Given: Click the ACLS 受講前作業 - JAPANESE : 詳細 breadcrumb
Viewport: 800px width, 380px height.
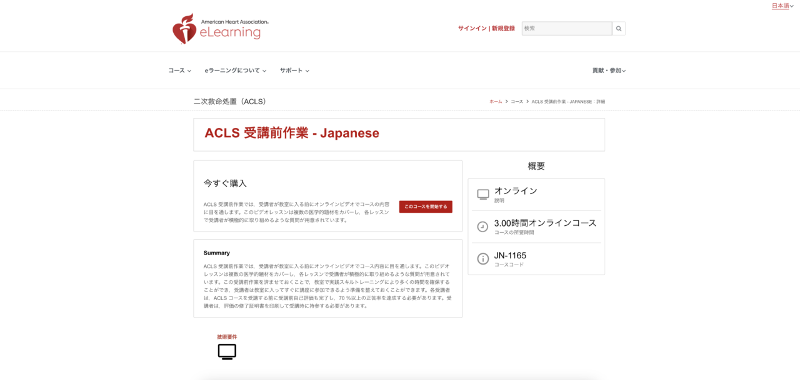Looking at the screenshot, I should point(568,101).
